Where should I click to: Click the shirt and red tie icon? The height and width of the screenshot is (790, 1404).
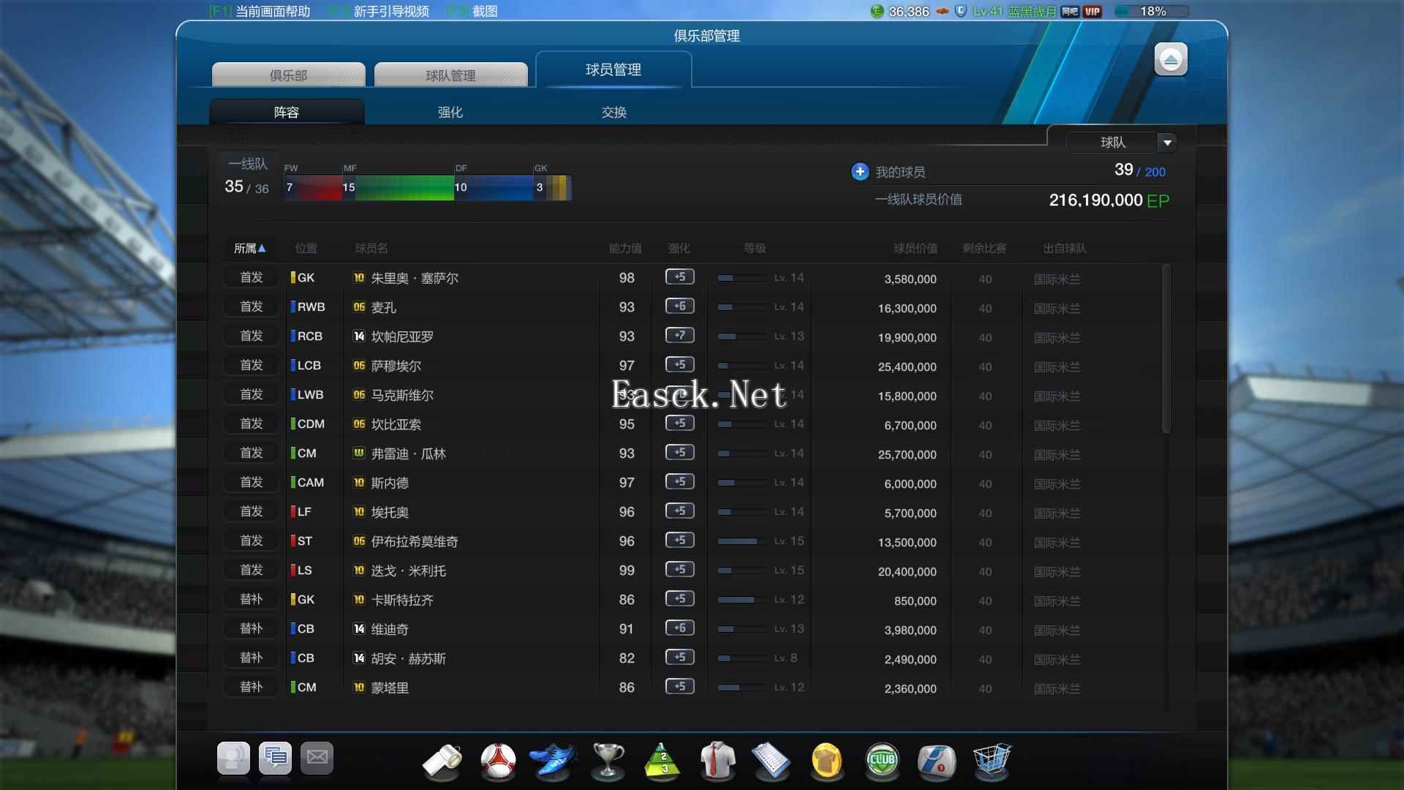click(717, 761)
